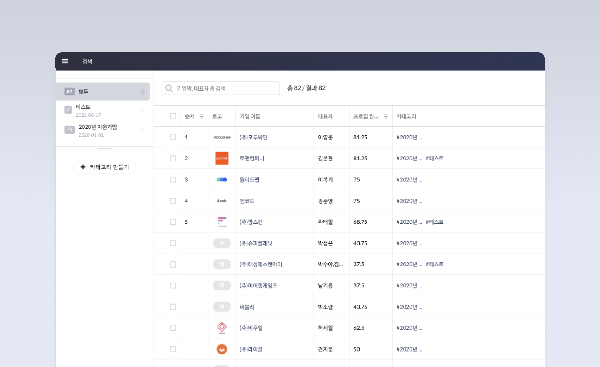The height and width of the screenshot is (367, 600).
Task: Click the lock icon on 모두 category
Action: [x=142, y=92]
